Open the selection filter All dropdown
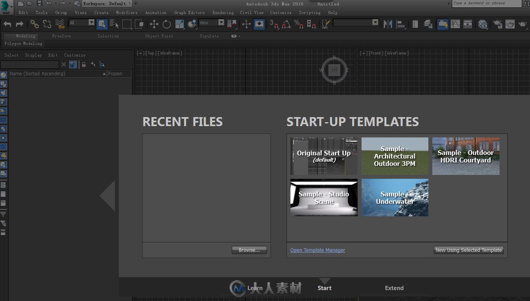The image size is (530, 301). pyautogui.click(x=82, y=23)
